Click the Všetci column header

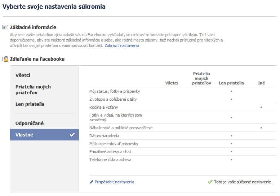(x=172, y=83)
